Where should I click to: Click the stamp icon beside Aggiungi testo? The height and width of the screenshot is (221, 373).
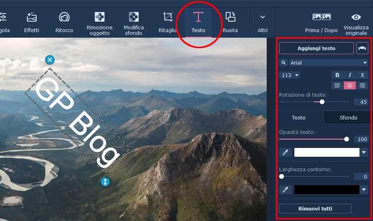point(362,48)
